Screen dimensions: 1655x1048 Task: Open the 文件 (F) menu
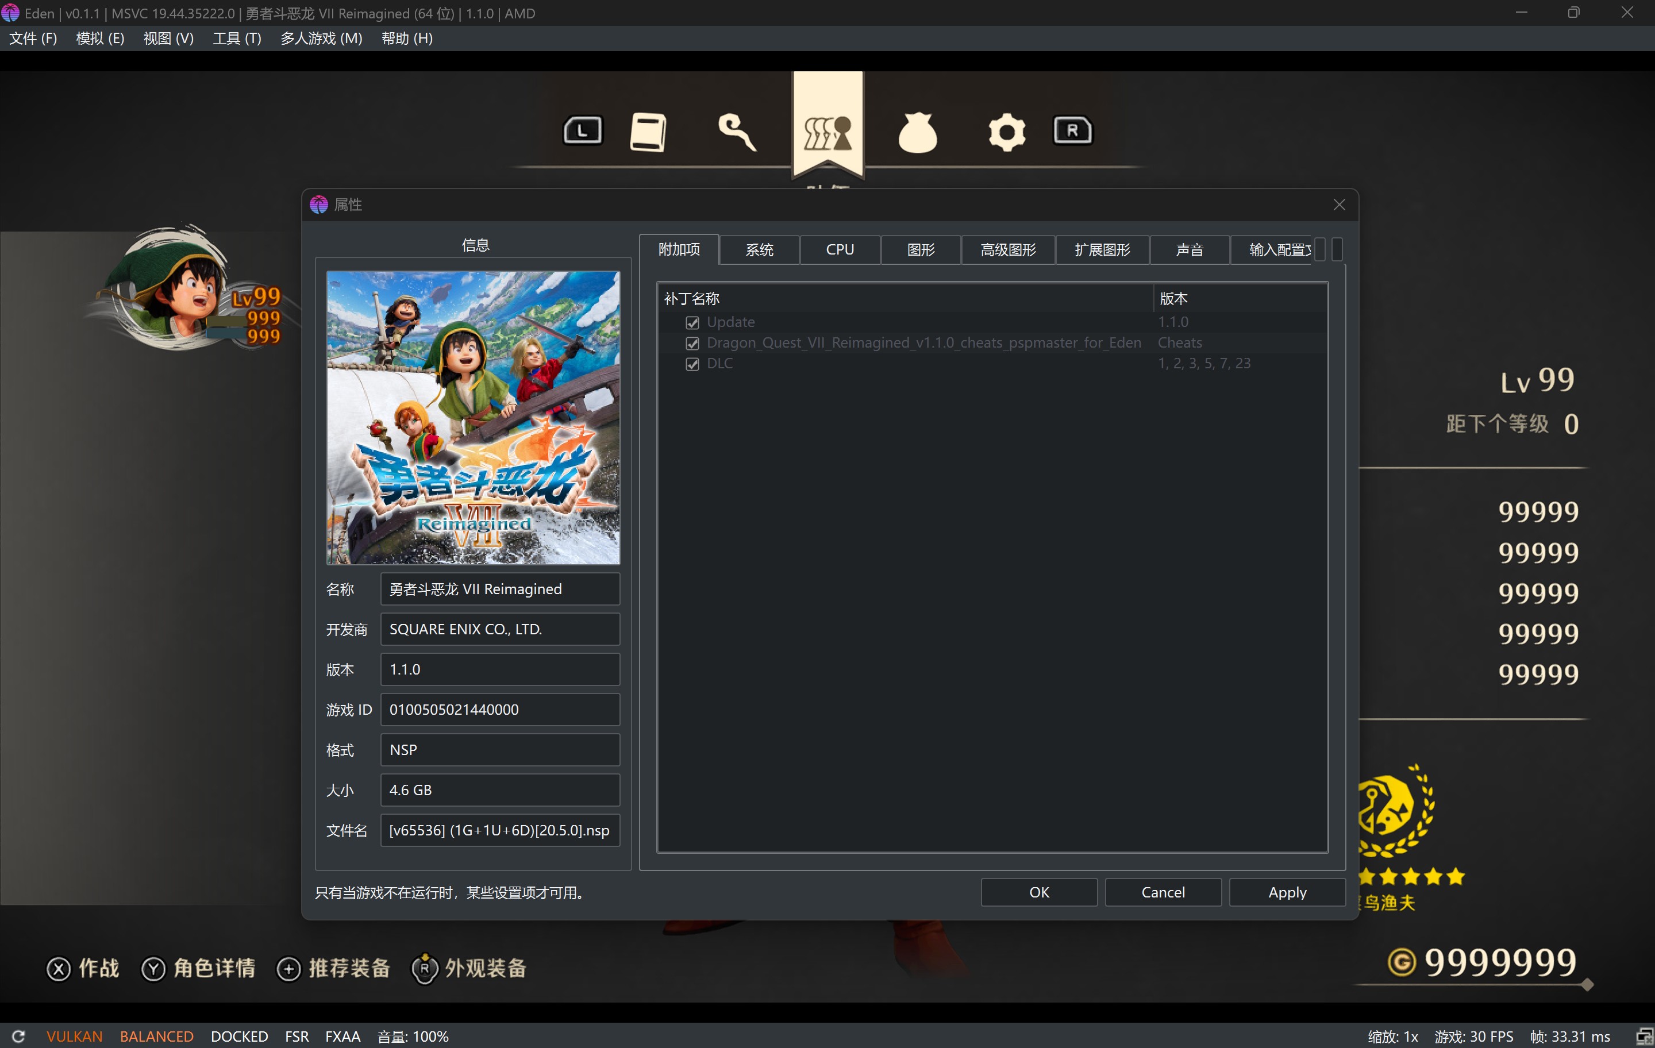(33, 38)
